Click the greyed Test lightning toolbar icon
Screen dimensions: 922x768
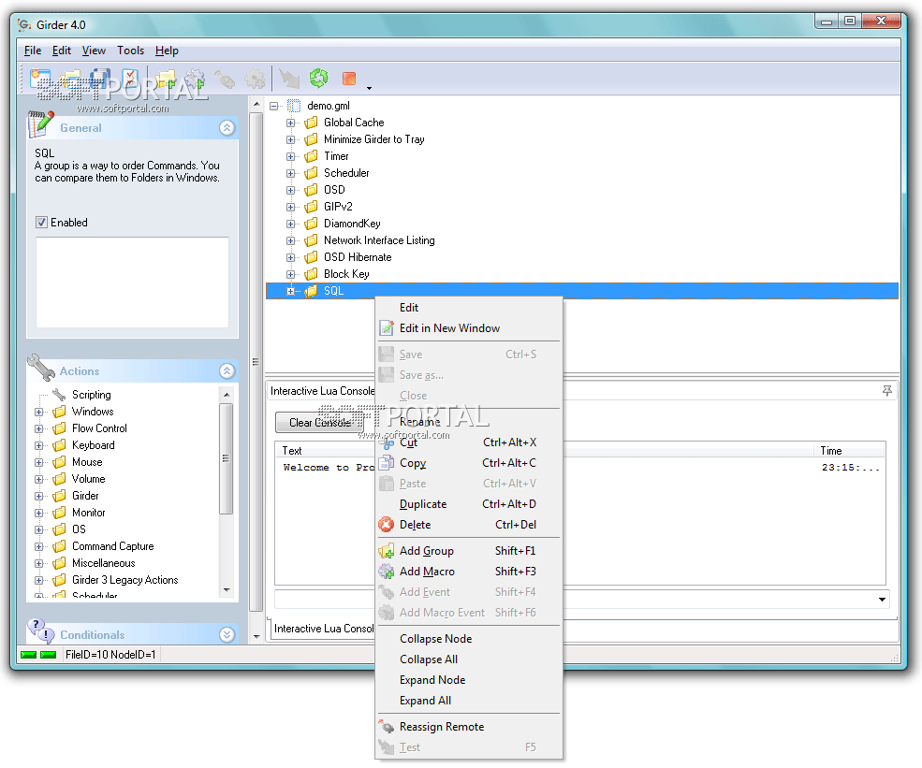(x=288, y=79)
